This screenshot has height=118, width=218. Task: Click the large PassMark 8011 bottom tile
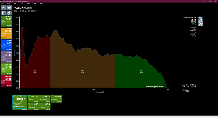(20, 103)
